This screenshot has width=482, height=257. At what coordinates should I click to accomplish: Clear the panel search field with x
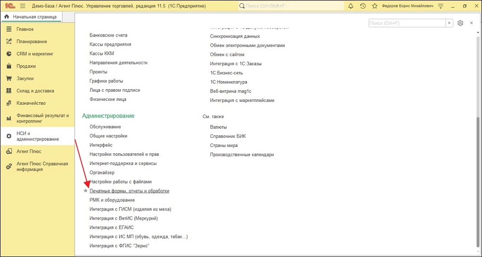449,23
